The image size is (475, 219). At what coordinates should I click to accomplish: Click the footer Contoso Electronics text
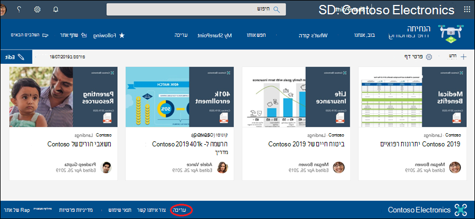click(x=419, y=210)
